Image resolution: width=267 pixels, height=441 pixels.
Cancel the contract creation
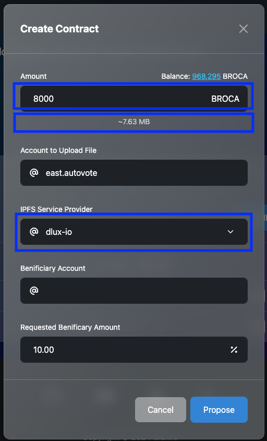[161, 410]
